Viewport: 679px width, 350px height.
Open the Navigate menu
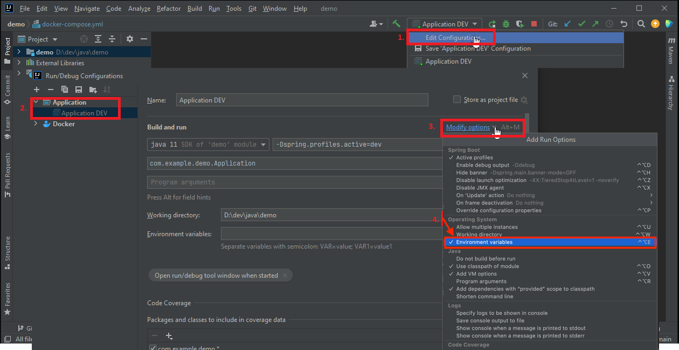click(87, 9)
